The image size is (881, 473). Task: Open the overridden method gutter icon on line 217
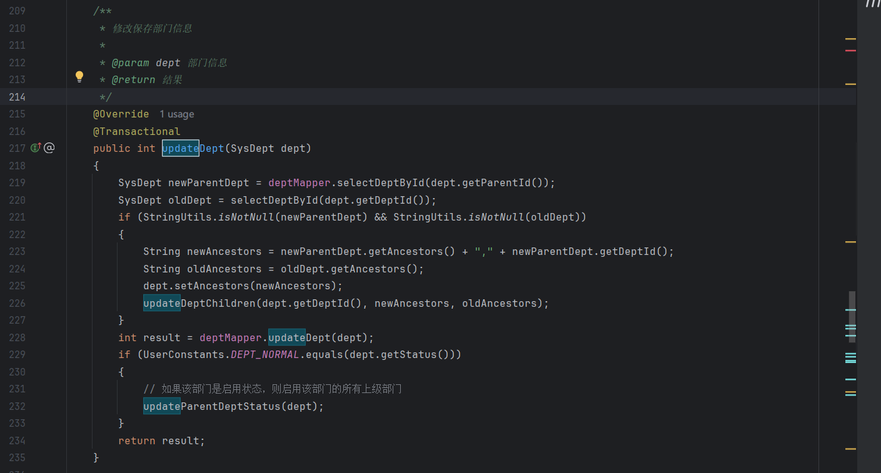pos(36,148)
